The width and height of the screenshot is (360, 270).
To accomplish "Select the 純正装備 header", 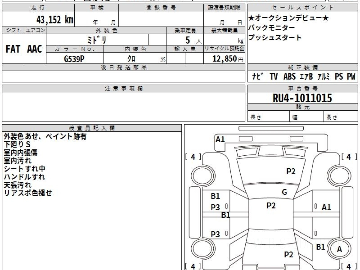I will pos(303,67).
